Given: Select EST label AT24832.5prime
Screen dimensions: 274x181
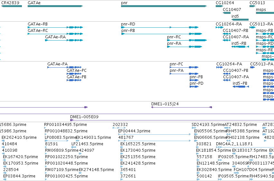Looking at the screenshot, I should coord(241,125).
